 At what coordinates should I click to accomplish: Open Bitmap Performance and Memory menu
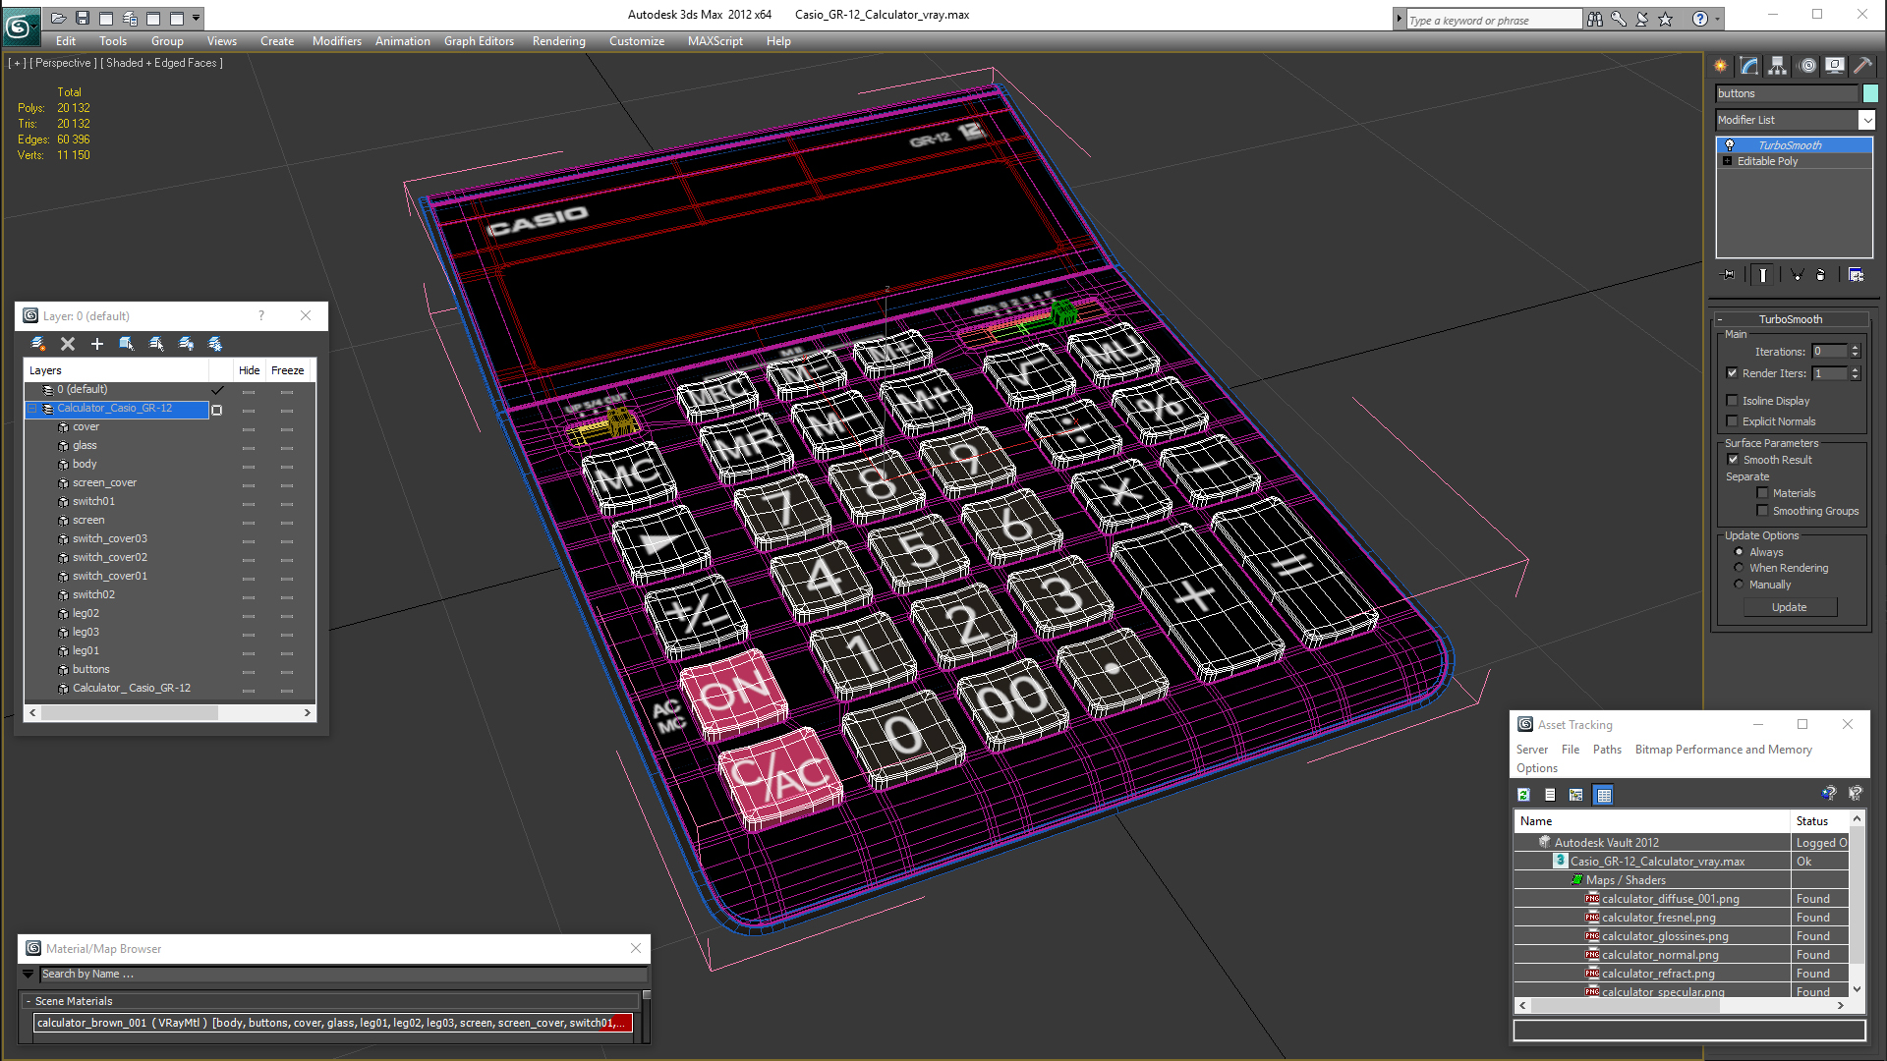pos(1723,750)
